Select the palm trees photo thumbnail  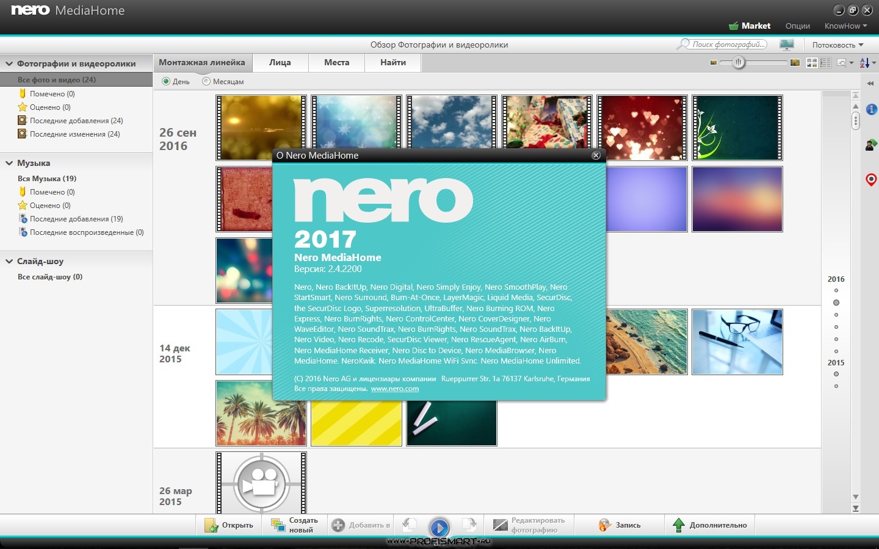(x=261, y=413)
